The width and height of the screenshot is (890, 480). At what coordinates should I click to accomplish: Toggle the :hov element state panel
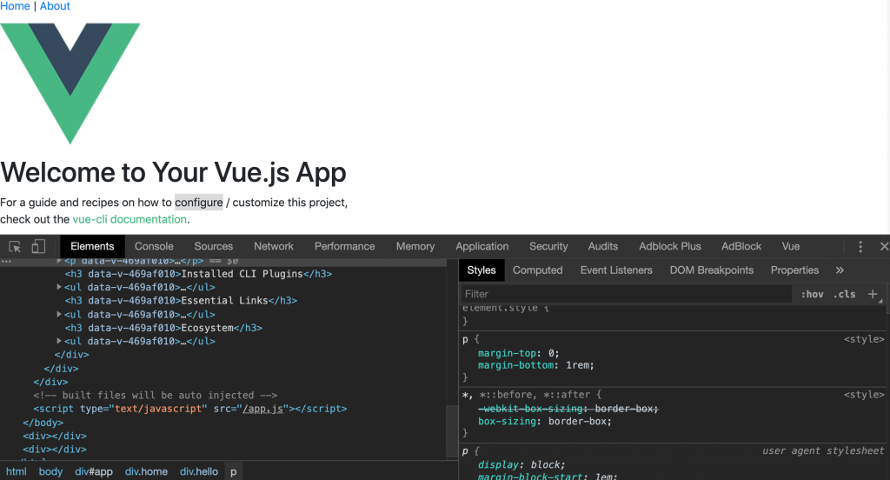coord(813,294)
